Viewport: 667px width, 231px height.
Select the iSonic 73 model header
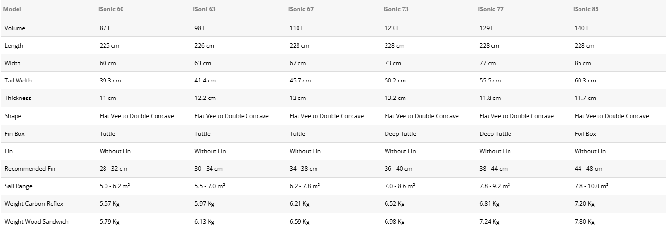[x=396, y=9]
